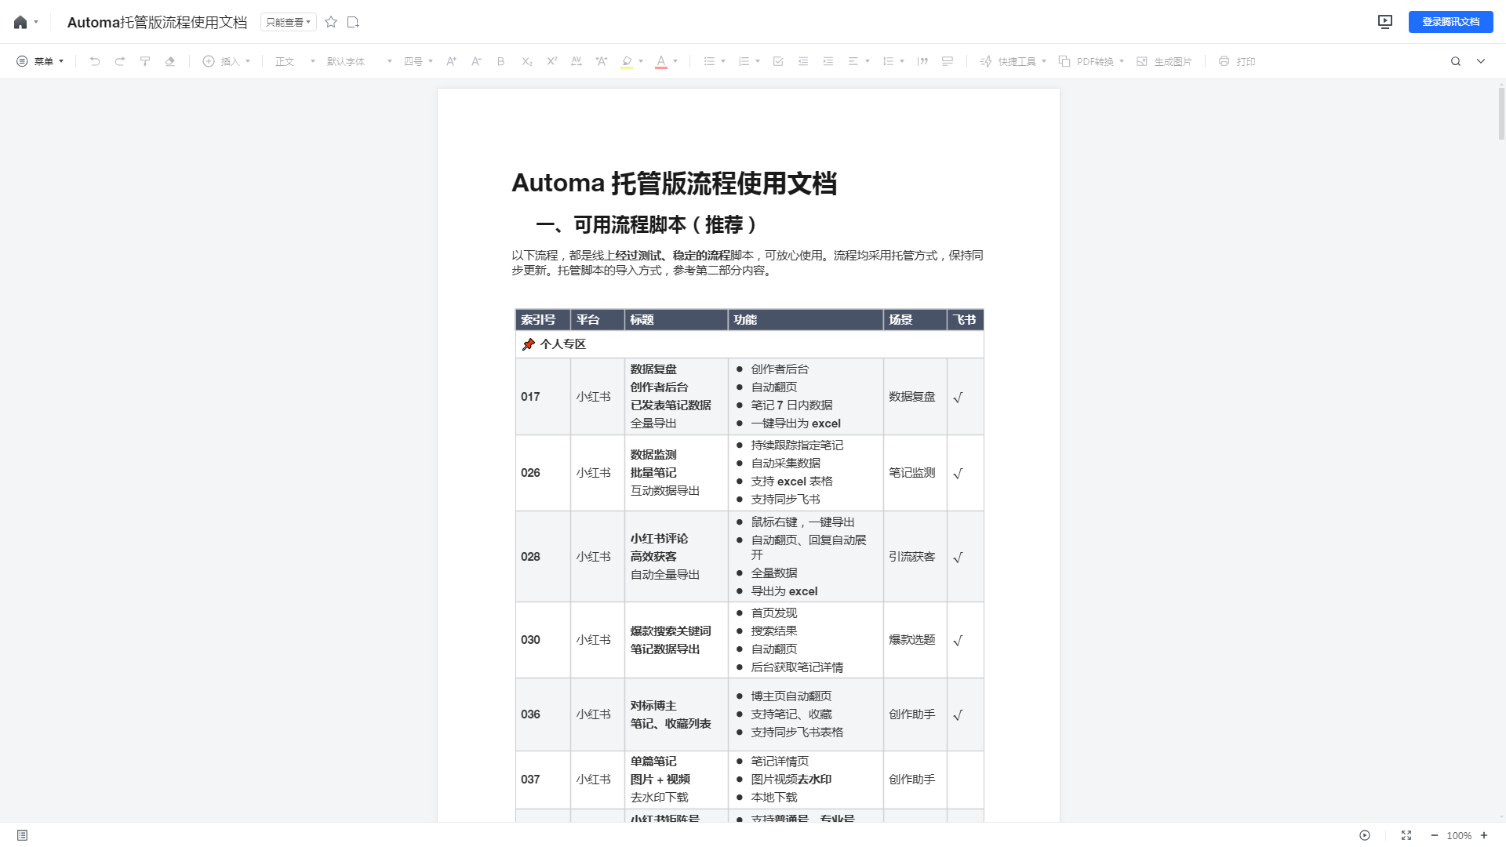
Task: Open the outline icon at bottom left
Action: pos(22,835)
